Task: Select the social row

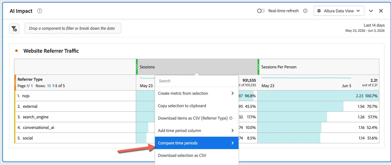Action: (x=75, y=138)
